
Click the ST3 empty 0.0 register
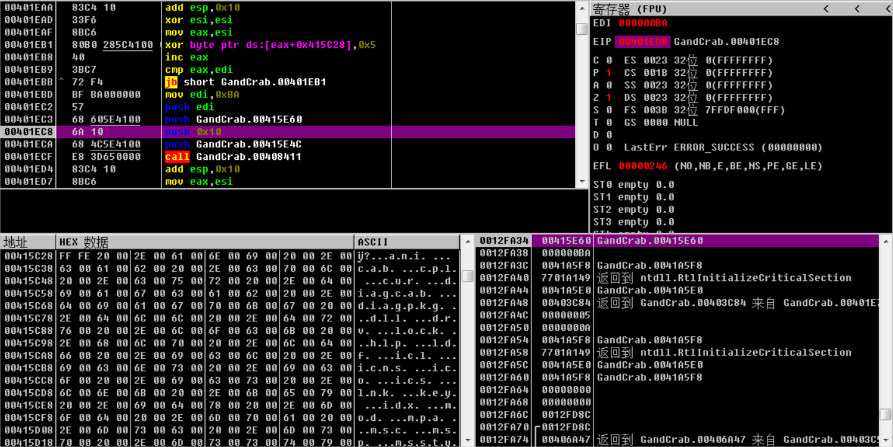pyautogui.click(x=634, y=222)
